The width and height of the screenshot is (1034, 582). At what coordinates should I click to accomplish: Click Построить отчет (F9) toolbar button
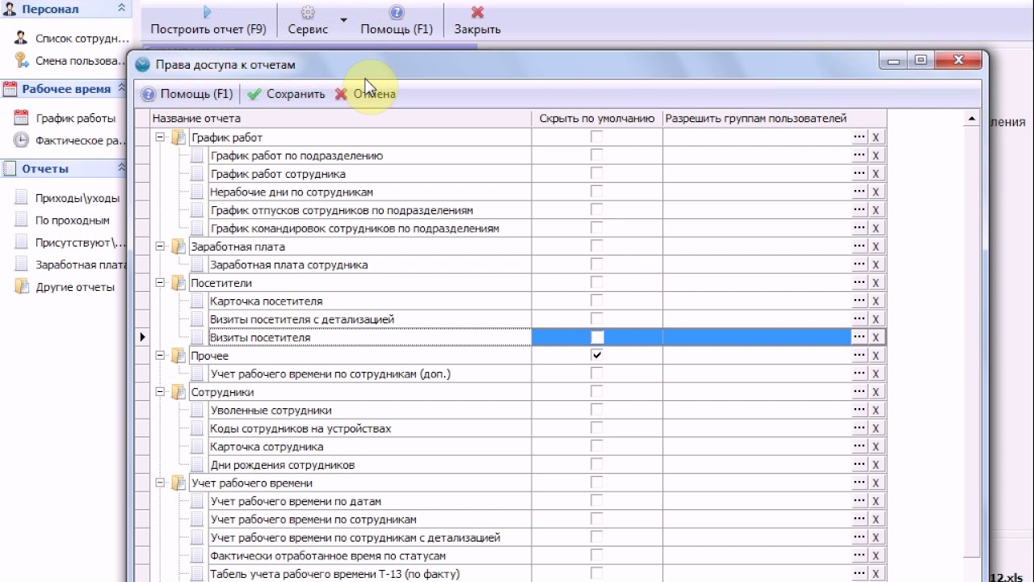(208, 21)
